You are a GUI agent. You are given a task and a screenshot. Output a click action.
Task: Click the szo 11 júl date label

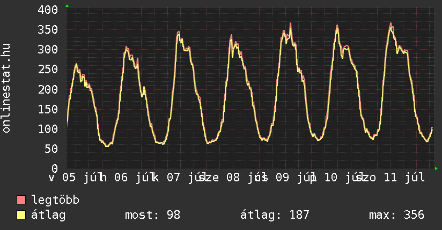(x=391, y=178)
